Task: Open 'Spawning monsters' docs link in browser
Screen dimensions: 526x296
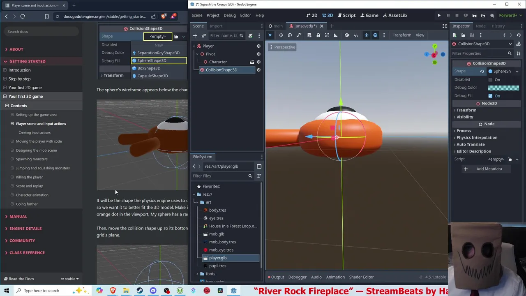Action: click(x=32, y=159)
